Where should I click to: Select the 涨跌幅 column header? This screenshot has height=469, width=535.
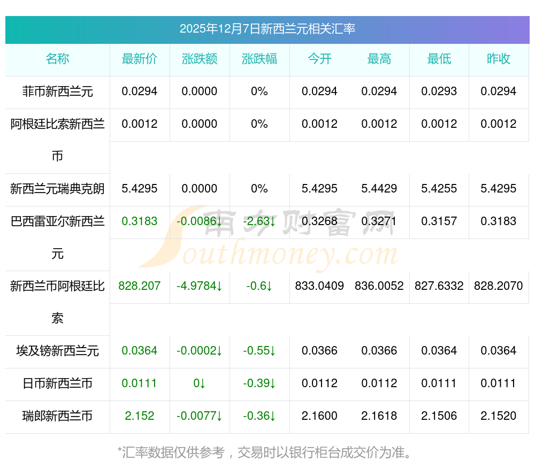pos(259,59)
